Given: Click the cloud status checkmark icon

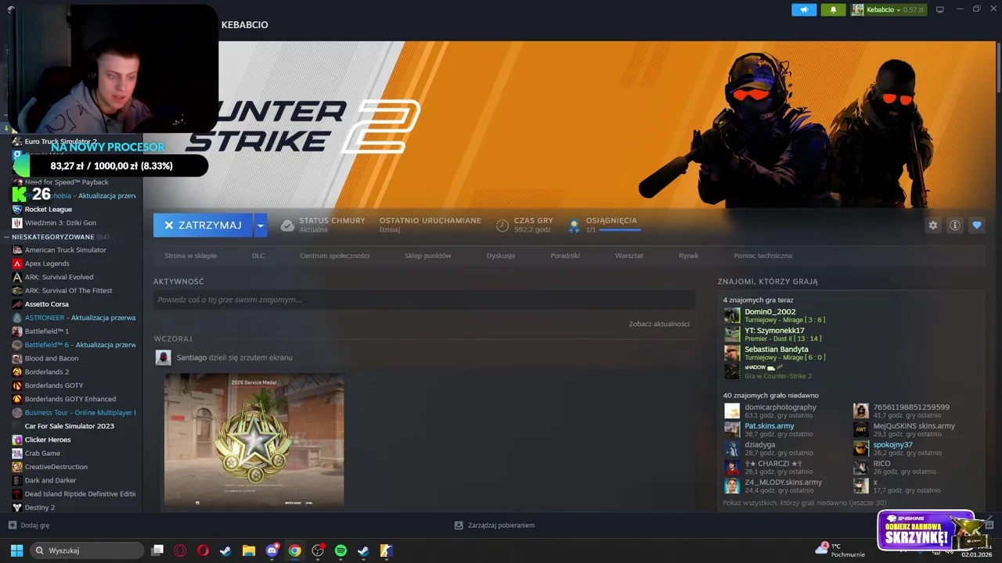Looking at the screenshot, I should [x=287, y=225].
